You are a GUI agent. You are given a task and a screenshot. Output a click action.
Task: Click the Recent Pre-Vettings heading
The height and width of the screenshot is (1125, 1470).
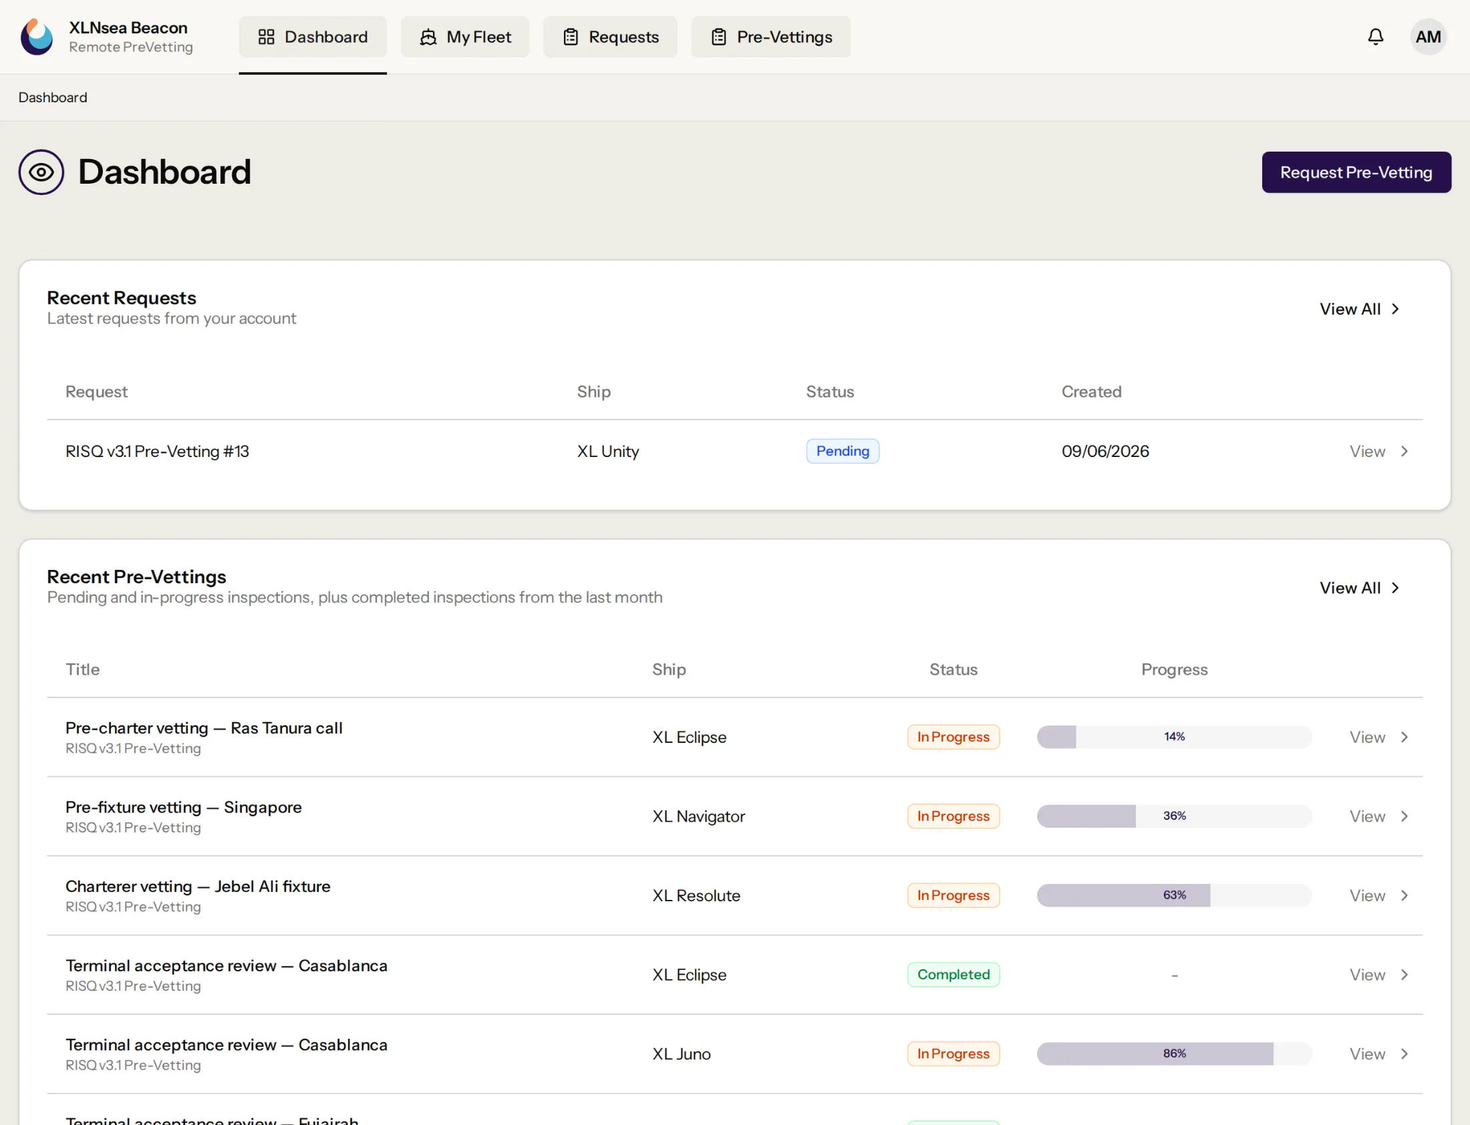tap(136, 577)
